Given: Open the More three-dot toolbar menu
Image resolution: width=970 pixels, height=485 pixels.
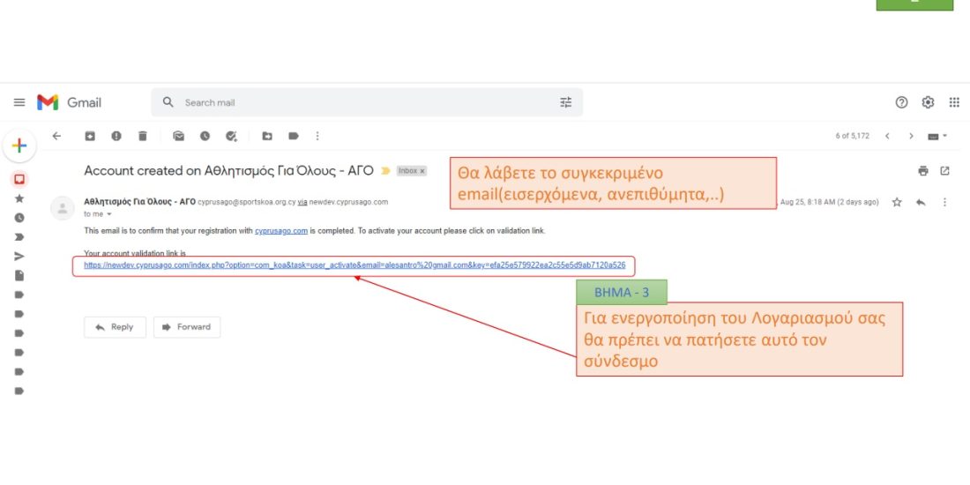Looking at the screenshot, I should coord(317,136).
